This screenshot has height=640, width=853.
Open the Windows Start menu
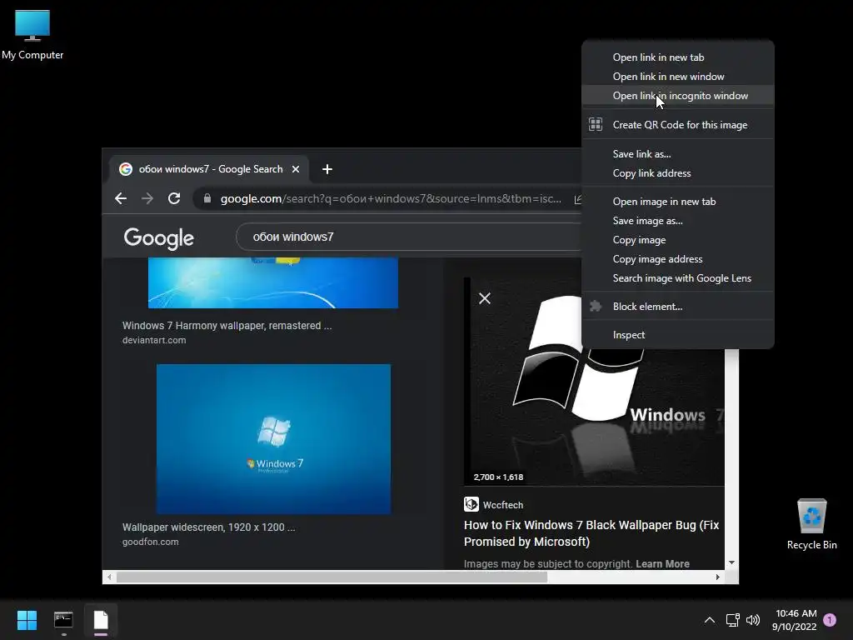[x=27, y=620]
